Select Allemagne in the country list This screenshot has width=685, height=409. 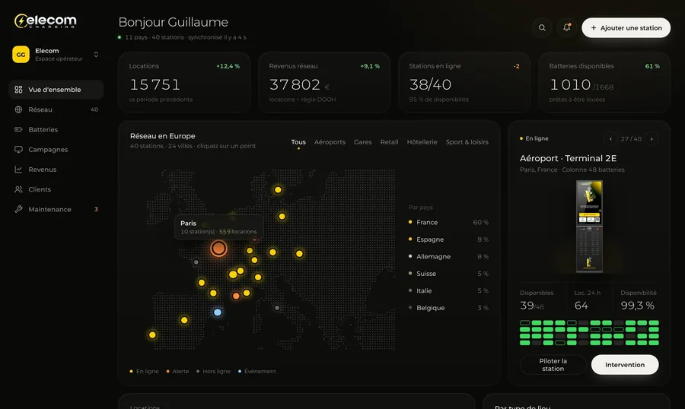point(448,256)
